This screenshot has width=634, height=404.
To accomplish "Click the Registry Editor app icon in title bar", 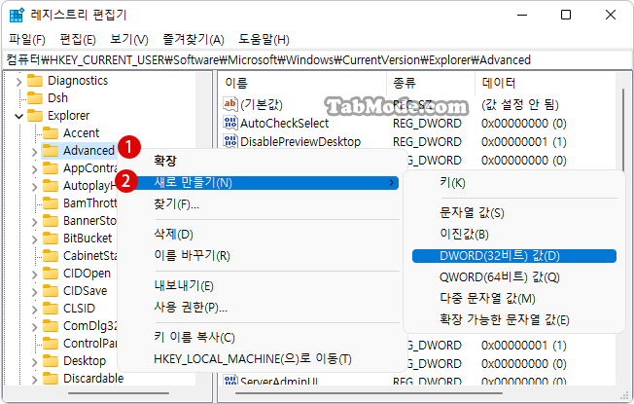I will point(17,15).
